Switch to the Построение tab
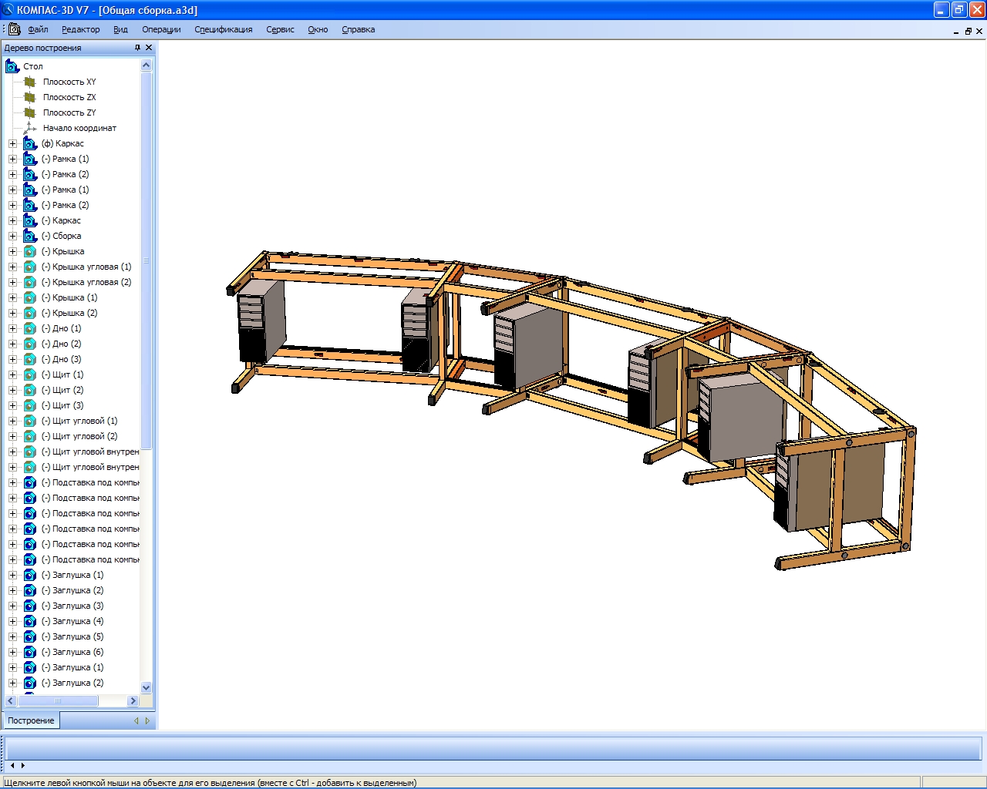Screen dimensions: 987x789 click(31, 720)
